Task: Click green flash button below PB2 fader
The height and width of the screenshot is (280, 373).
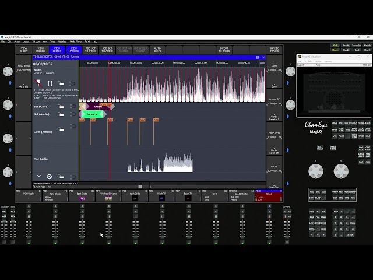Action: 55,242
